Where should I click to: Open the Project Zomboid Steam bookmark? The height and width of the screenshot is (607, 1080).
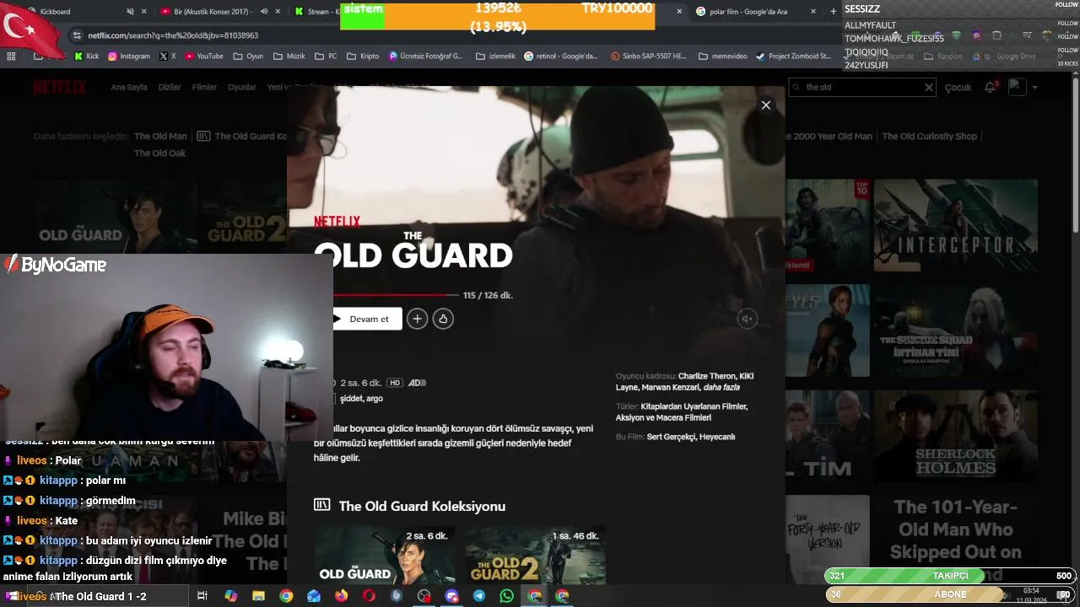coord(793,56)
